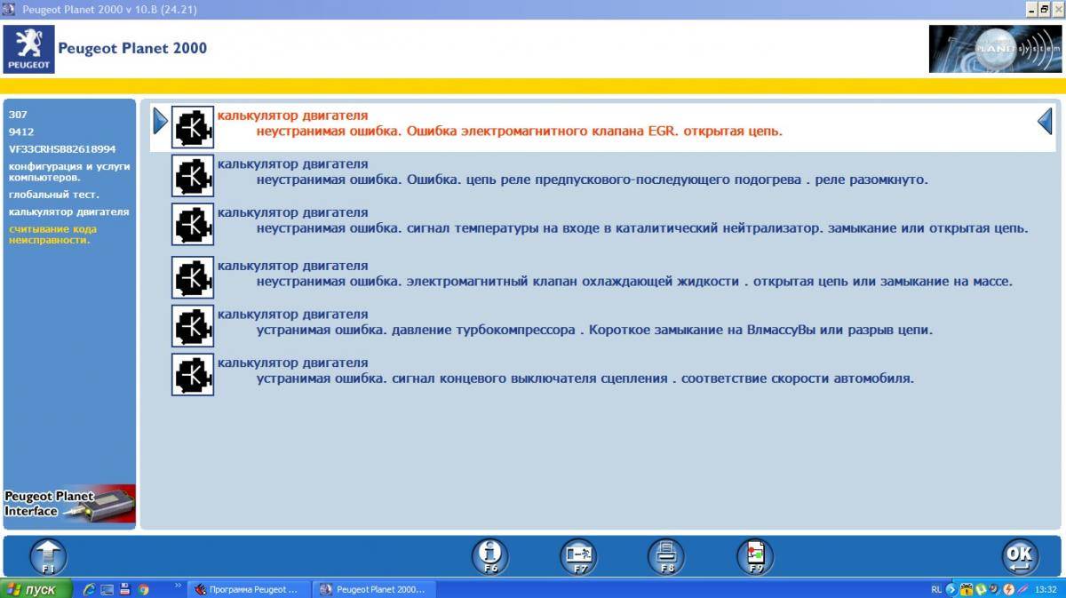This screenshot has width=1066, height=598.
Task: Open the Windows 'пуск' Start menu
Action: click(33, 589)
